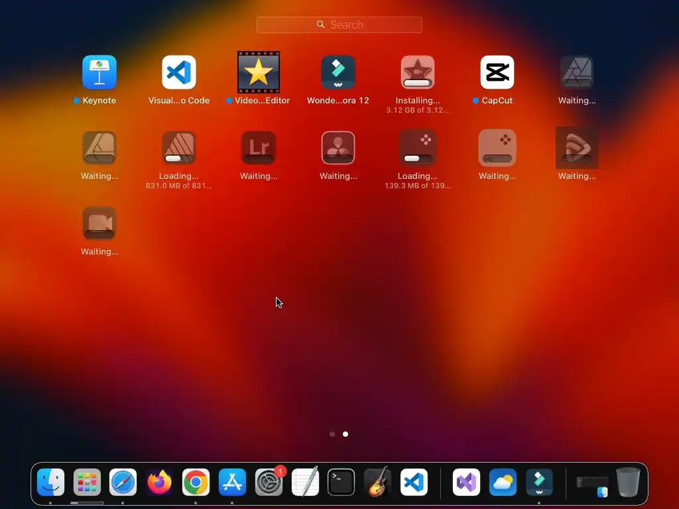Open TextEdit from the Dock
Image resolution: width=679 pixels, height=509 pixels.
click(305, 482)
